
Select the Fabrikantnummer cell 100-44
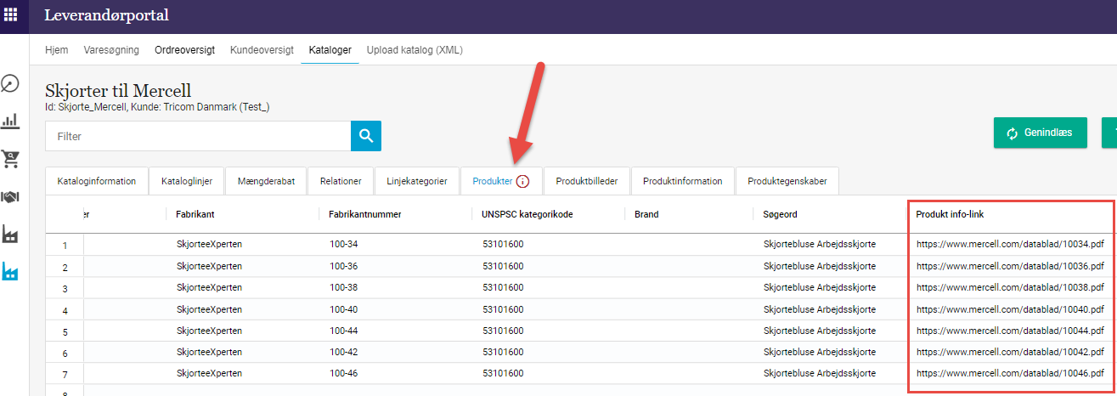[344, 331]
